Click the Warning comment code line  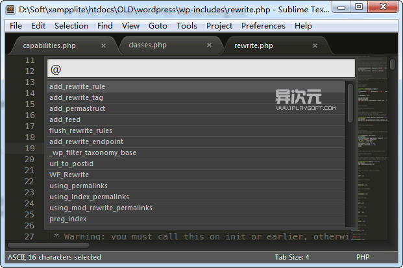(x=202, y=236)
